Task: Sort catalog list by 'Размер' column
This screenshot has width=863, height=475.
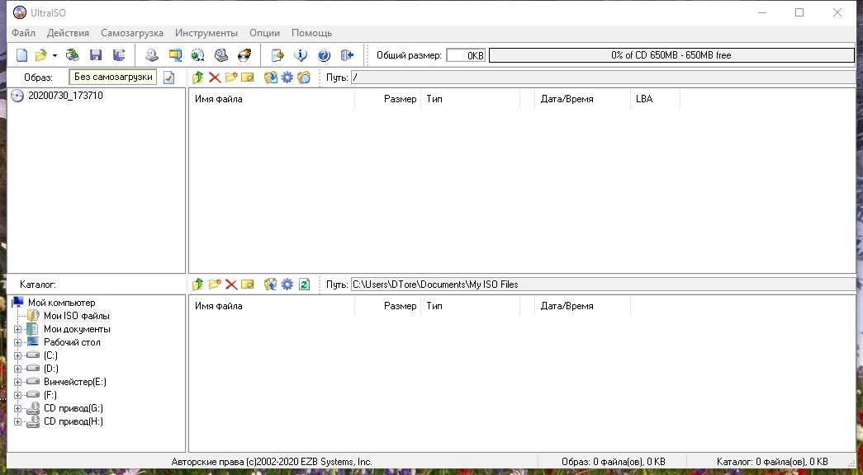Action: [387, 306]
